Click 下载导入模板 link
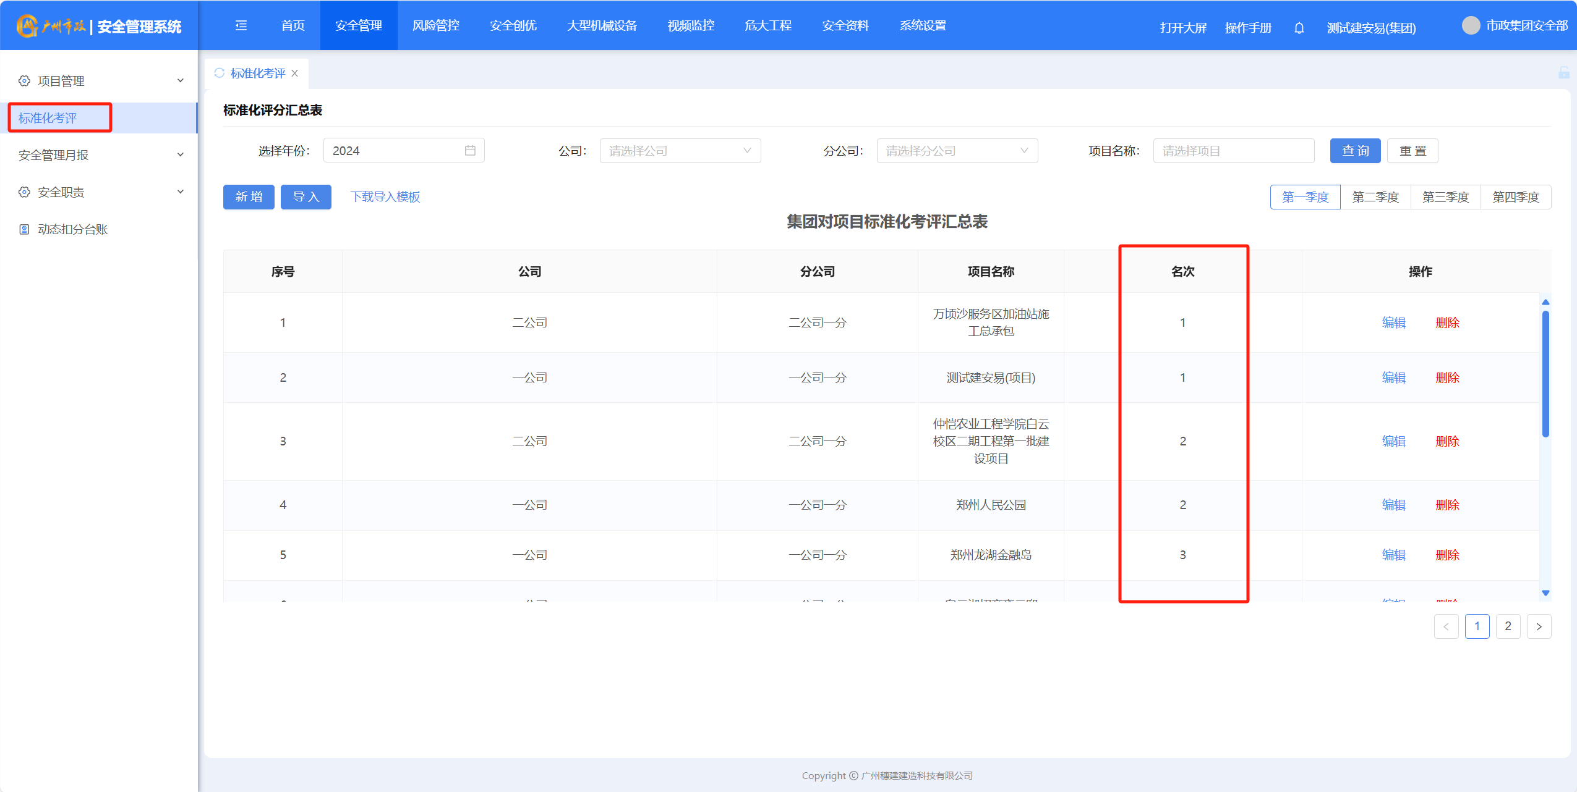 385,196
